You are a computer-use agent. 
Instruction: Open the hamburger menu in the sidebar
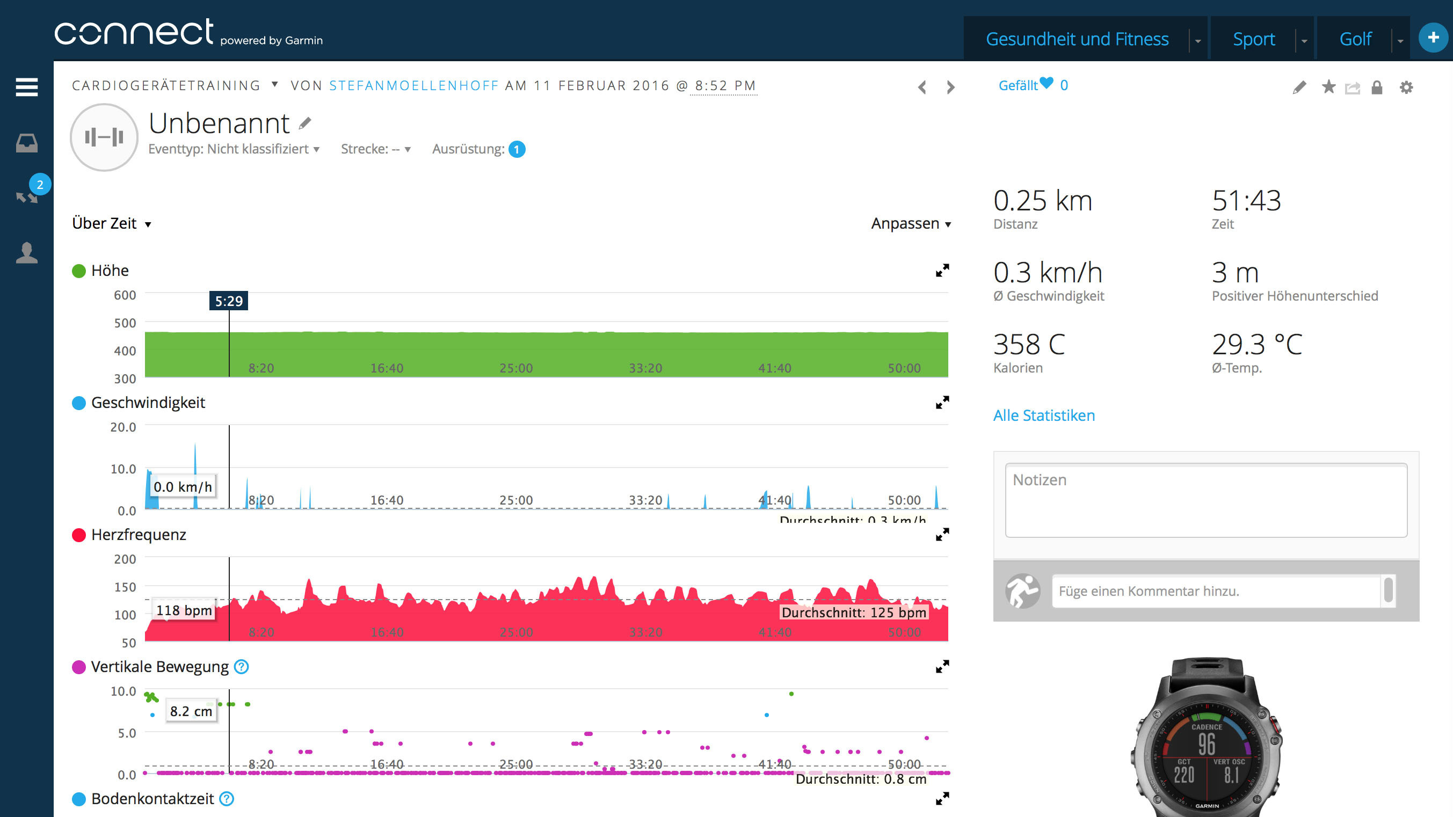[x=26, y=87]
